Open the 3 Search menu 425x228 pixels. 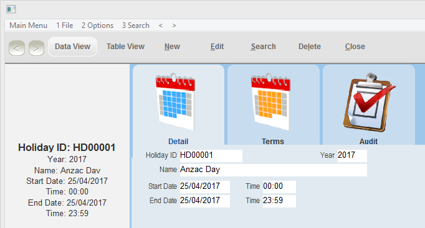coord(135,25)
